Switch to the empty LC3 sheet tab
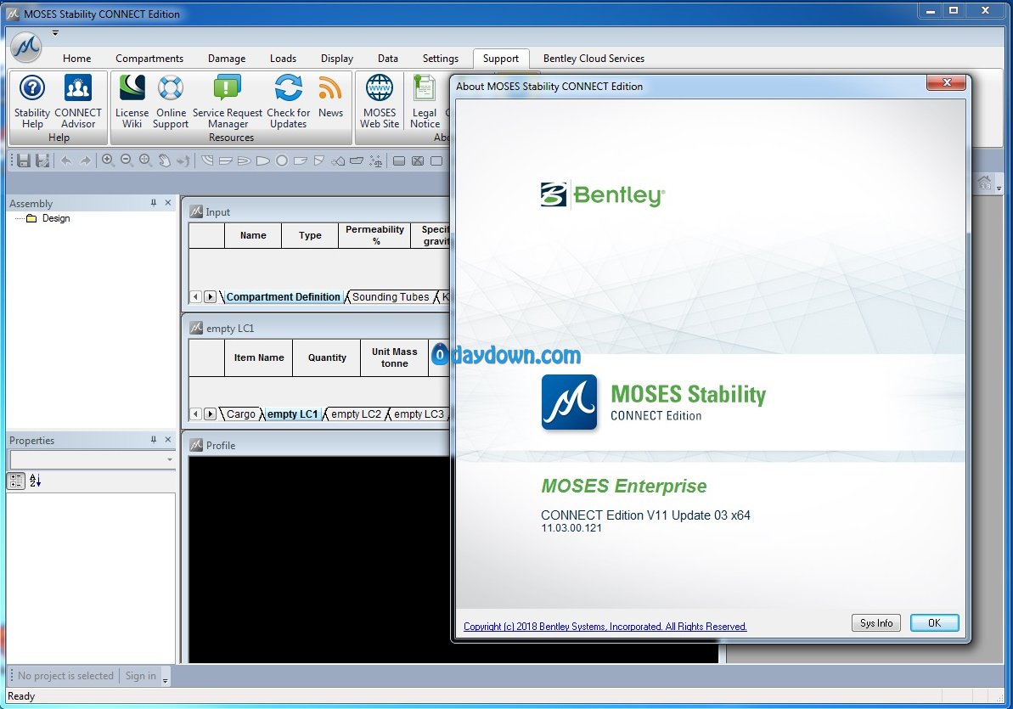This screenshot has height=709, width=1013. 419,414
